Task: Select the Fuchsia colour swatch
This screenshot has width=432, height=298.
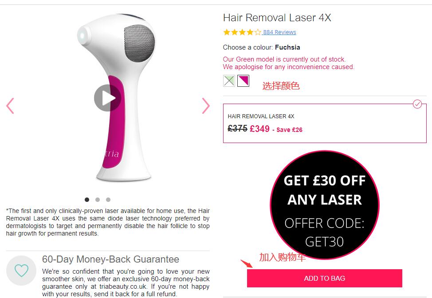Action: coord(243,81)
